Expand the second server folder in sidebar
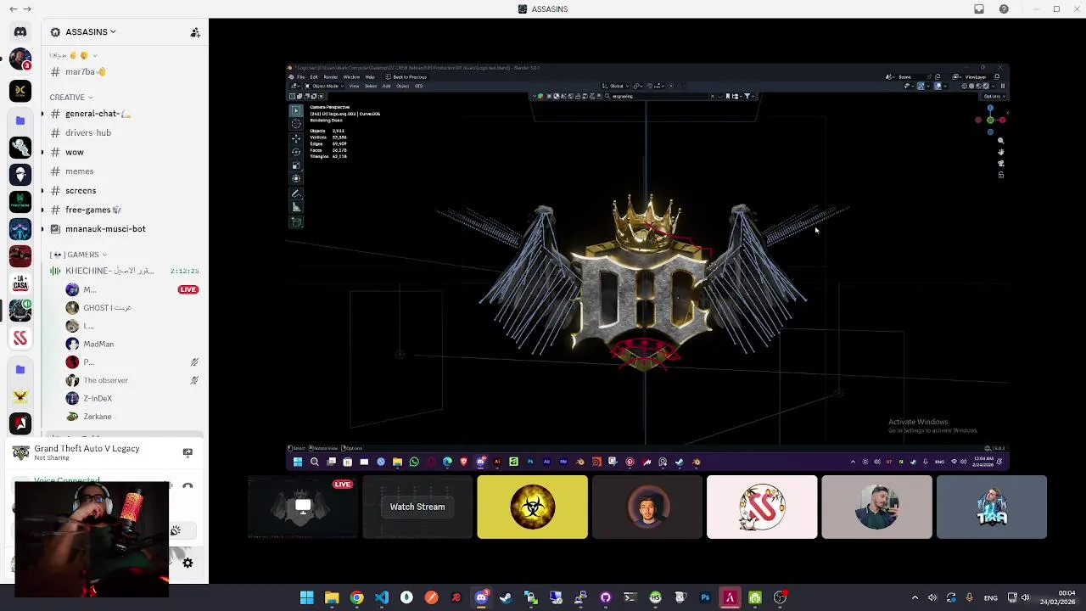Image resolution: width=1086 pixels, height=611 pixels. click(20, 369)
